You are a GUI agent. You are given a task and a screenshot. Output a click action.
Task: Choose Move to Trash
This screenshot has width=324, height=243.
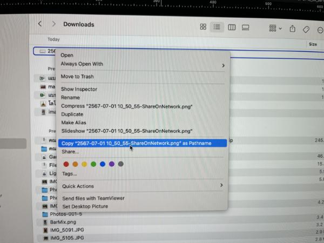tap(77, 77)
